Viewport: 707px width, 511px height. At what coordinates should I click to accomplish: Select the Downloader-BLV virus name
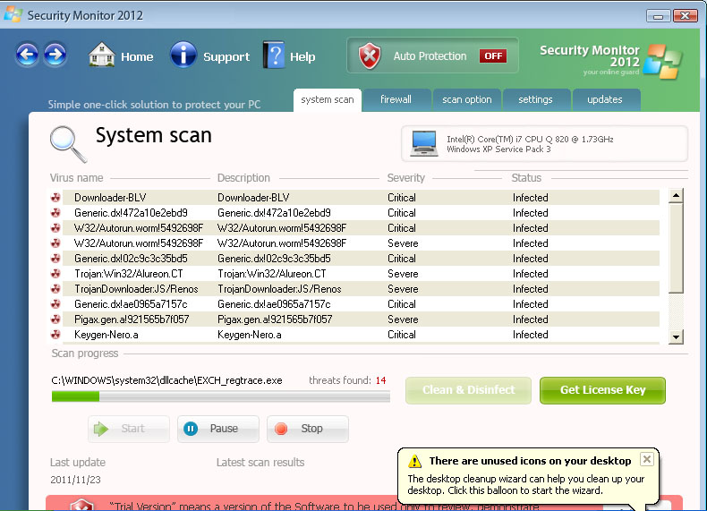110,198
